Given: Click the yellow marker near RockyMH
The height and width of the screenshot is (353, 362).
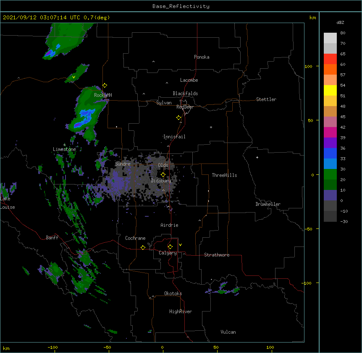Looking at the screenshot, I should 105,86.
